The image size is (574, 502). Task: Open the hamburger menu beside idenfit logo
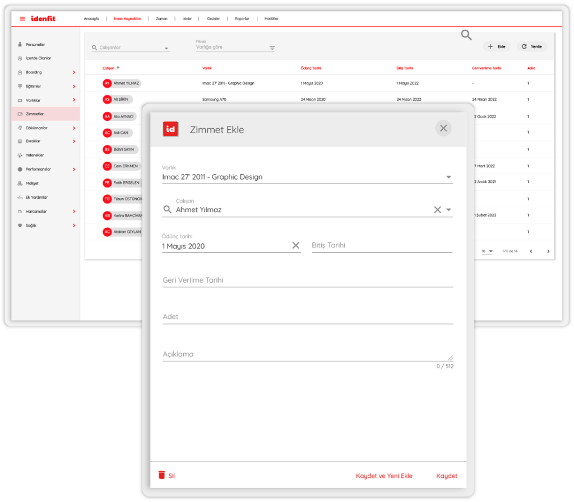(22, 18)
